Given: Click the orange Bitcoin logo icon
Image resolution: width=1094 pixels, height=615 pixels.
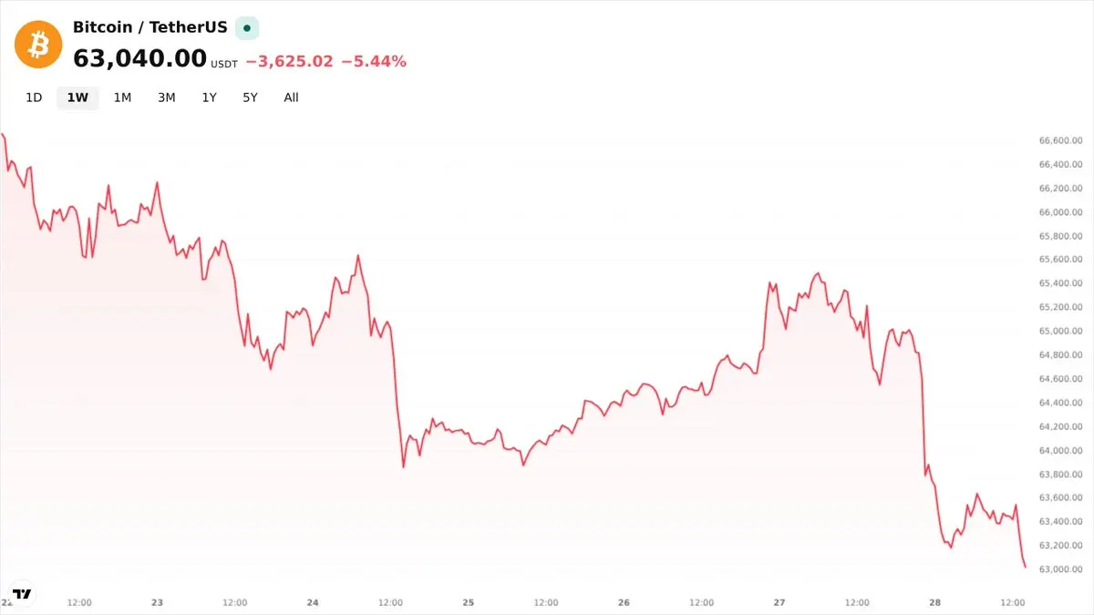Looking at the screenshot, I should tap(38, 44).
